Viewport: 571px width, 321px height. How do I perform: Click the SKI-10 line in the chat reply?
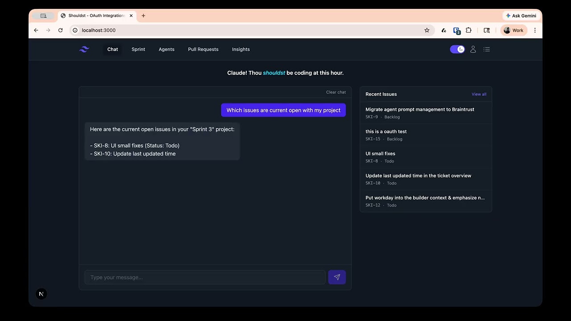click(x=133, y=154)
